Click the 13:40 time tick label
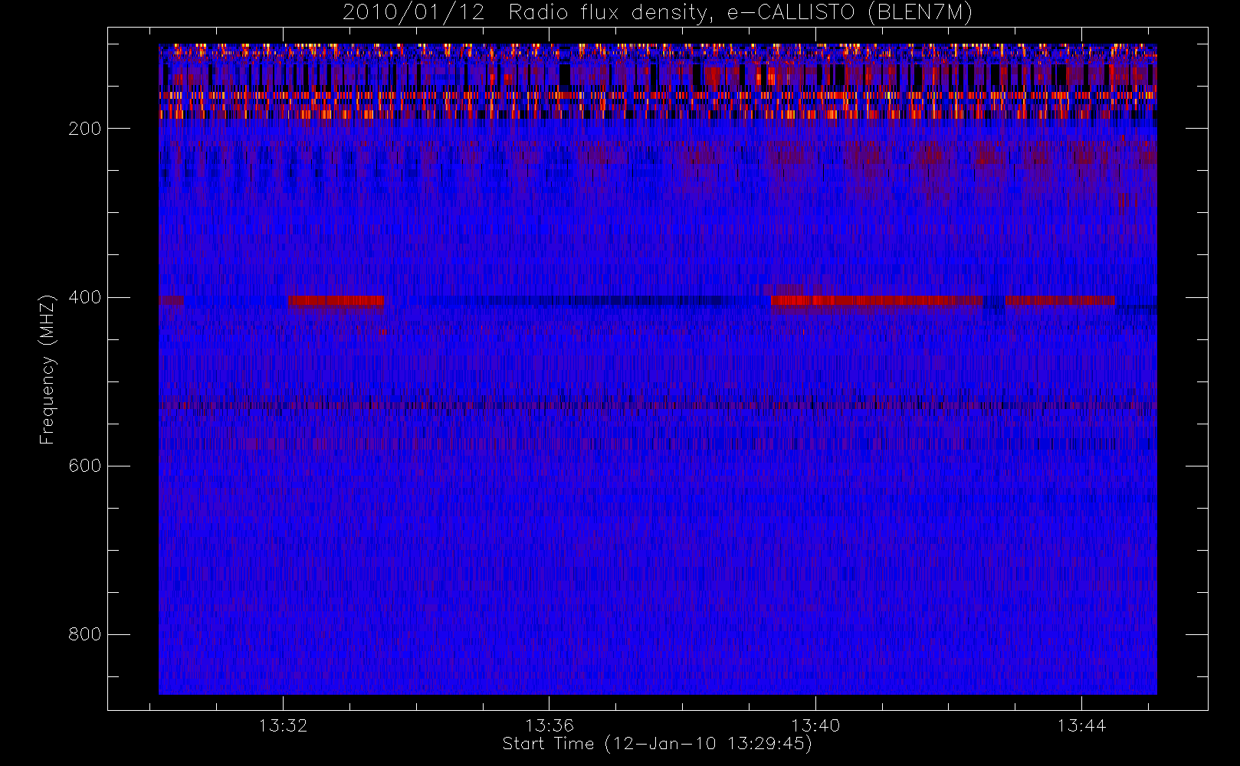This screenshot has height=766, width=1240. [x=815, y=725]
